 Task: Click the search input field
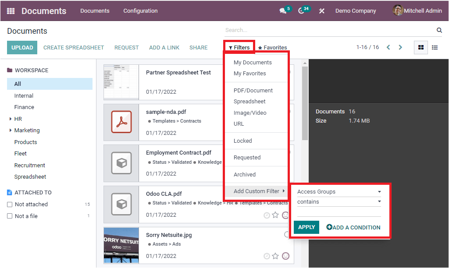tap(329, 30)
